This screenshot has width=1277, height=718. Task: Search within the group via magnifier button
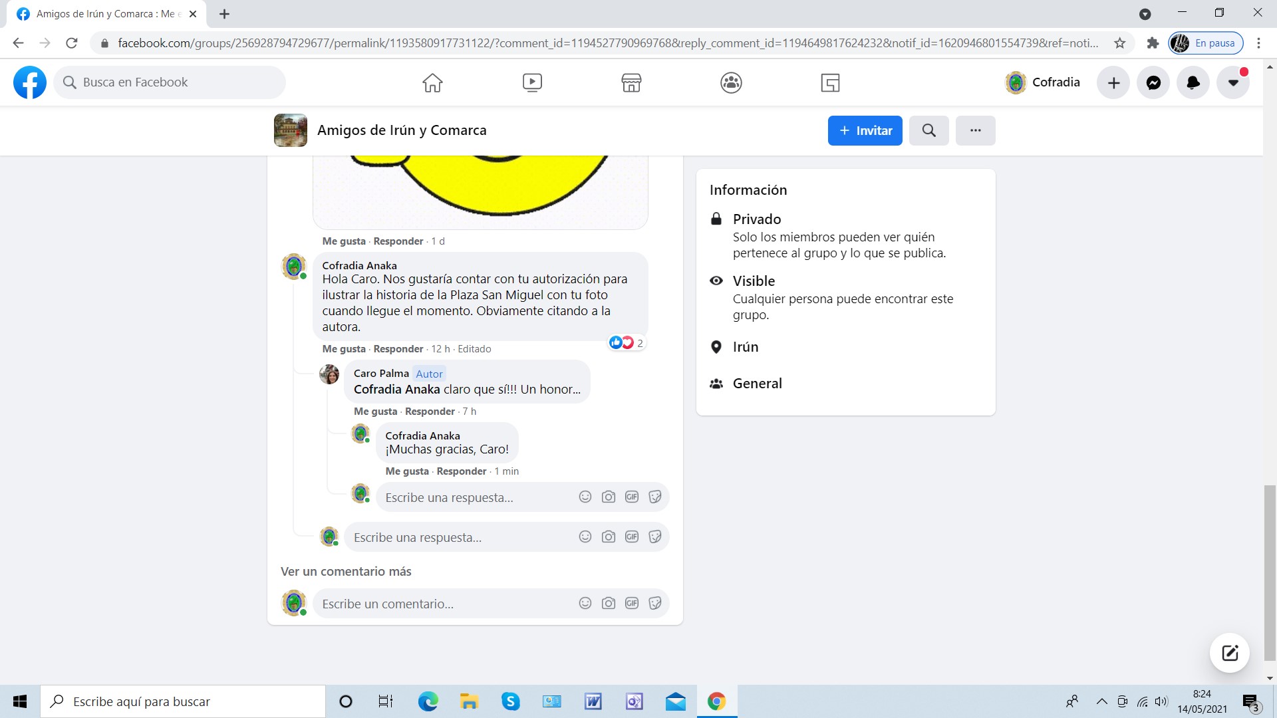(x=928, y=130)
